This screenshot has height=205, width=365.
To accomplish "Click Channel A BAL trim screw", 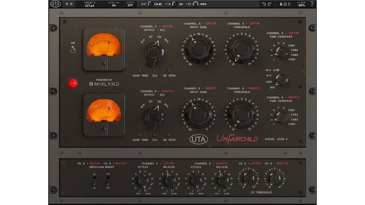I will pyautogui.click(x=155, y=70).
